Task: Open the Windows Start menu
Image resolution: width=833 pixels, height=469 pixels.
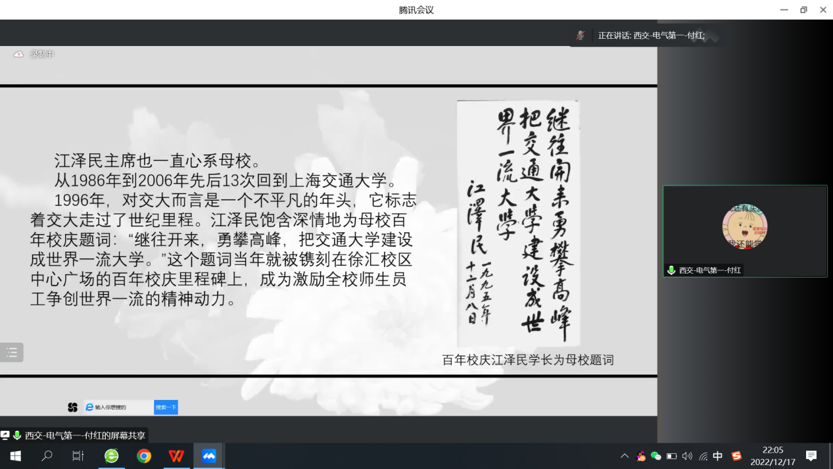Action: 15,456
